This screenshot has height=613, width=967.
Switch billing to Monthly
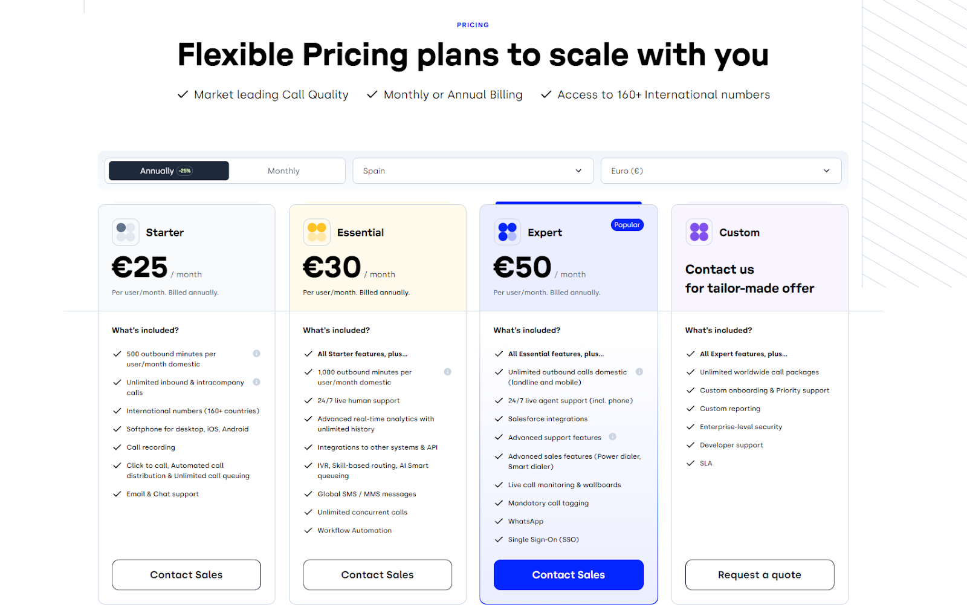283,171
